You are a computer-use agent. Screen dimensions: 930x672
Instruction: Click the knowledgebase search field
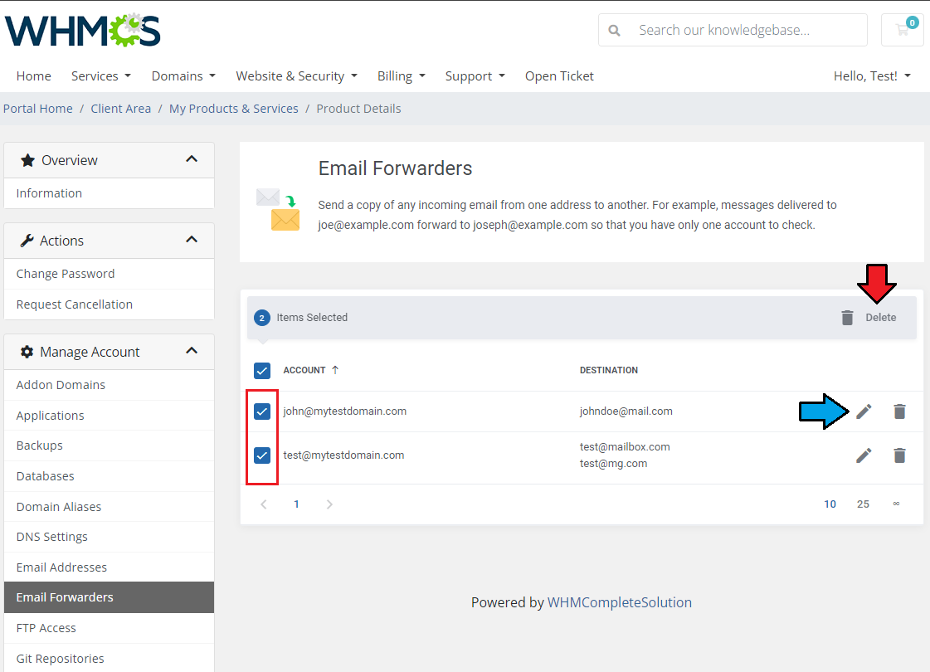[733, 30]
